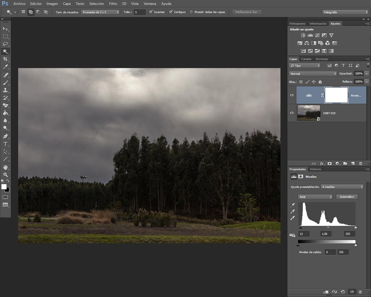Open the Filtro menu
The height and width of the screenshot is (297, 371).
click(113, 4)
